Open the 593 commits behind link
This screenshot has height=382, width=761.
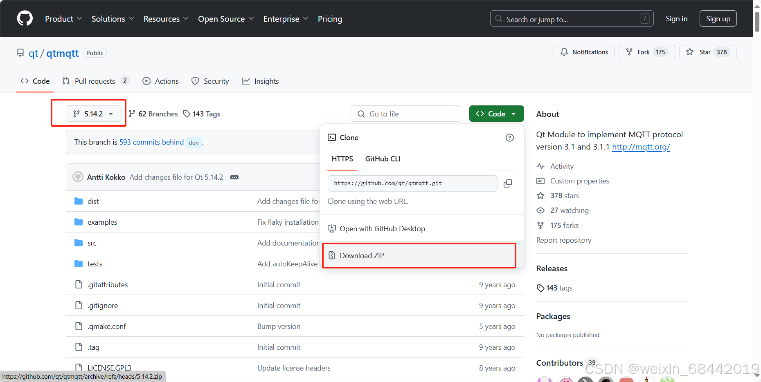coord(151,142)
